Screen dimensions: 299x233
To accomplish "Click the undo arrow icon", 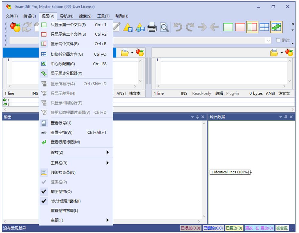I will [178, 27].
